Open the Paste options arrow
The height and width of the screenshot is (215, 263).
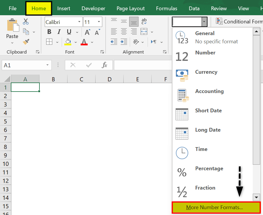point(12,43)
